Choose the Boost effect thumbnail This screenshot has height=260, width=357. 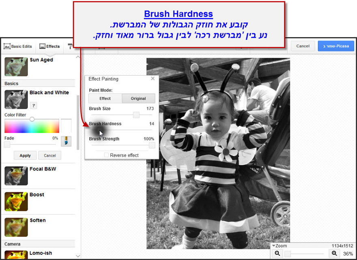click(x=16, y=202)
